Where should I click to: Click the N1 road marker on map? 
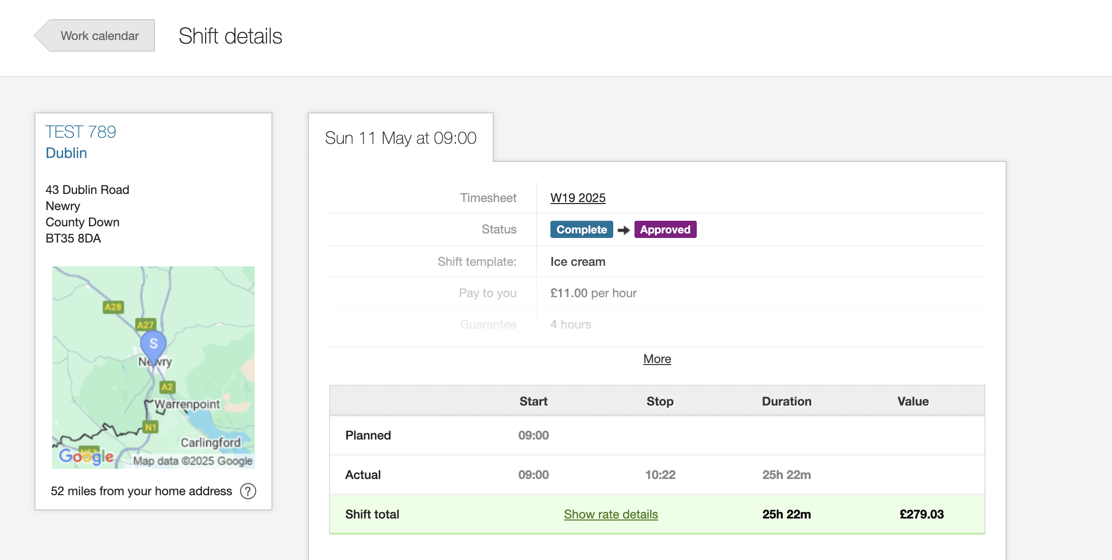click(150, 427)
